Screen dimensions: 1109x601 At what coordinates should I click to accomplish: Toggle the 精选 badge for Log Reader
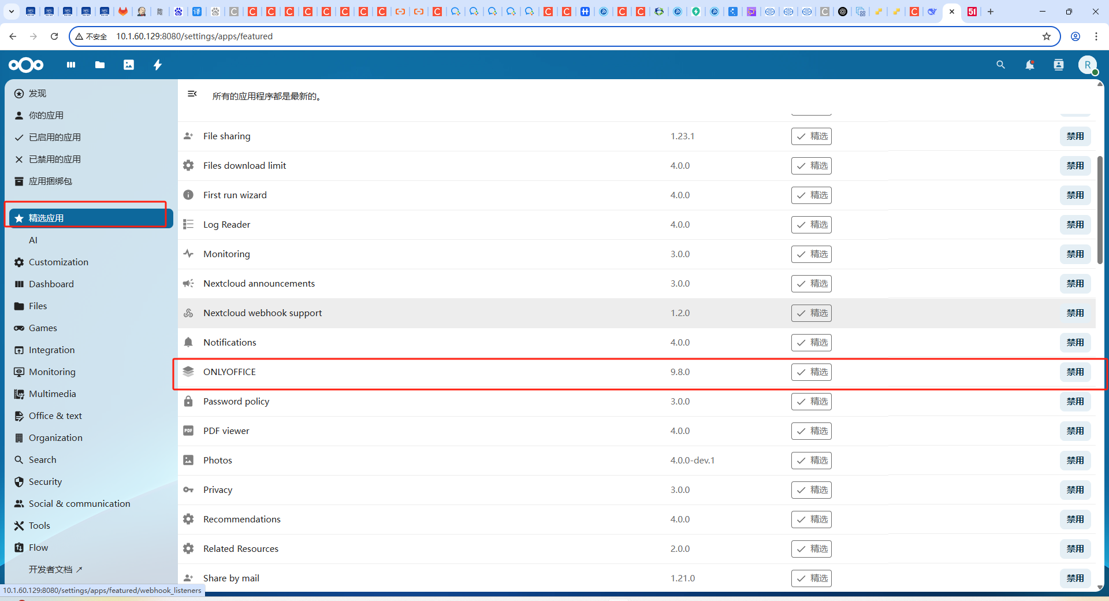(x=811, y=225)
